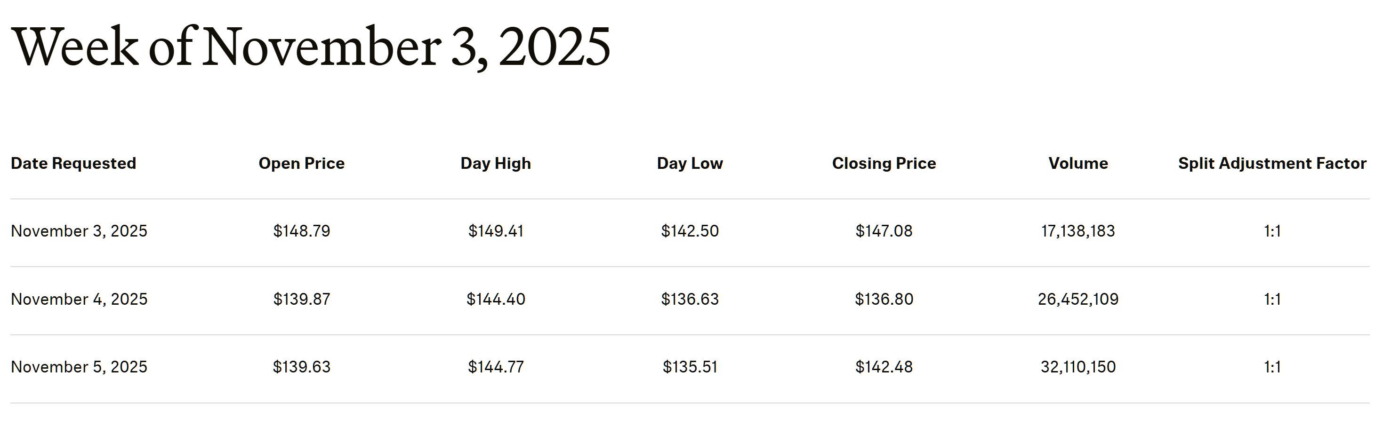Select the Open Price column header
Image resolution: width=1391 pixels, height=427 pixels.
[x=301, y=163]
